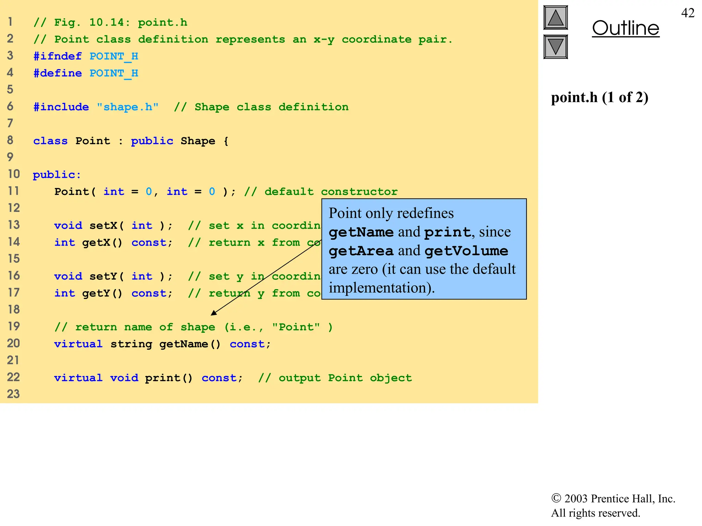Click the Point default constructor line
The image size is (702, 526).
click(x=226, y=192)
